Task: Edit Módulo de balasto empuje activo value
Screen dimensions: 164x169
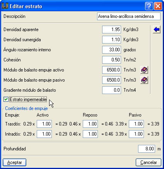Action: [x=111, y=70]
